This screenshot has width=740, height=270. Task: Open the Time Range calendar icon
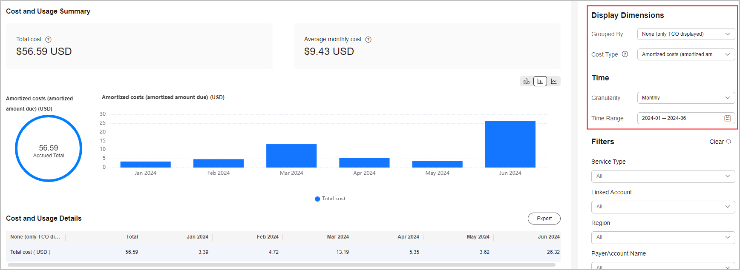(x=728, y=118)
